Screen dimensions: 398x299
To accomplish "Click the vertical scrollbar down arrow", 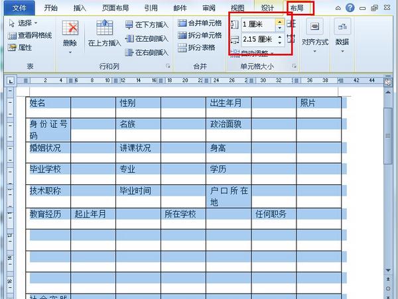I will [388, 270].
